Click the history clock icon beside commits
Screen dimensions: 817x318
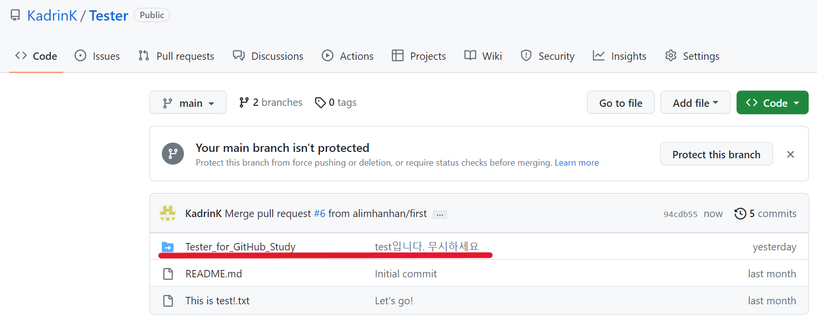tap(740, 214)
